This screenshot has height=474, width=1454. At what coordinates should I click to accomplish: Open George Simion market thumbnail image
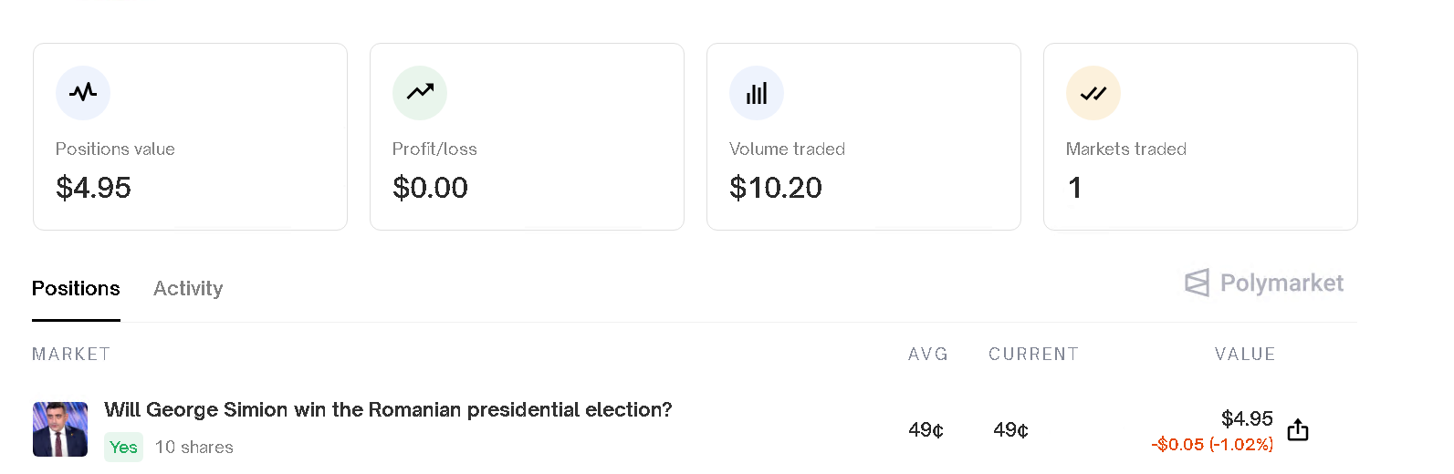pos(60,429)
